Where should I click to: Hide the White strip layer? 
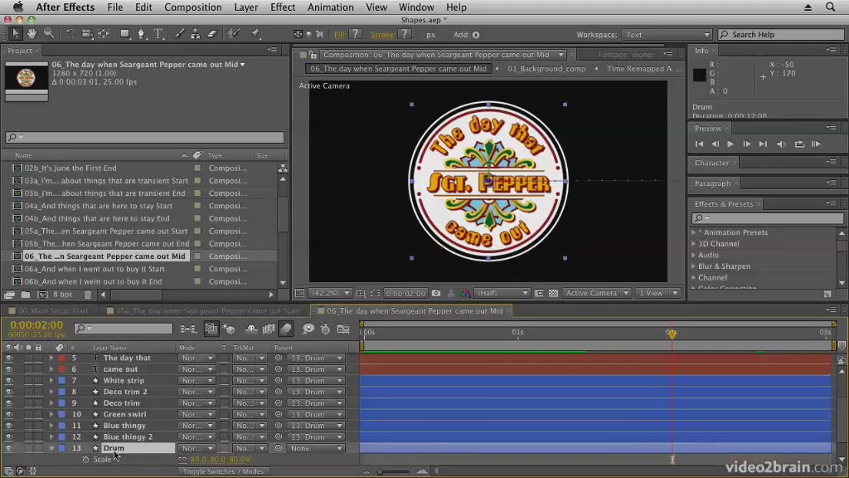pos(8,380)
